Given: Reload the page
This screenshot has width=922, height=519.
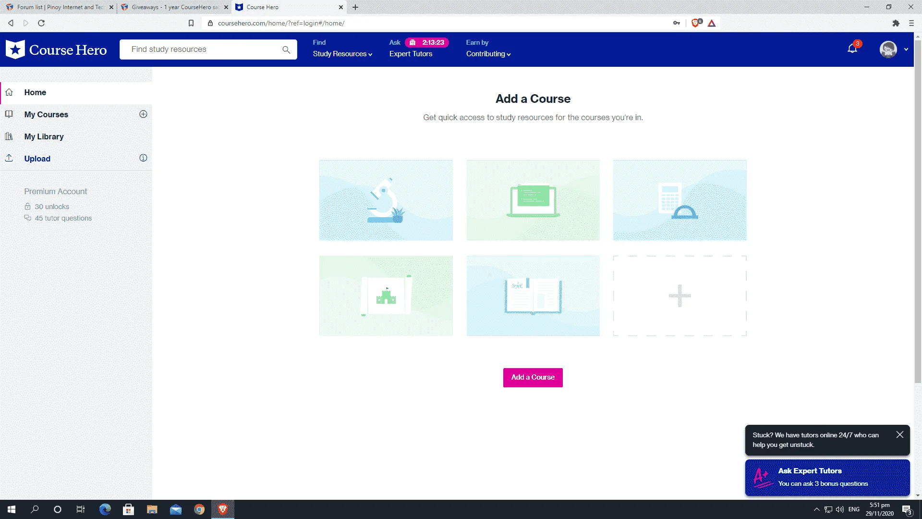Looking at the screenshot, I should pyautogui.click(x=41, y=23).
